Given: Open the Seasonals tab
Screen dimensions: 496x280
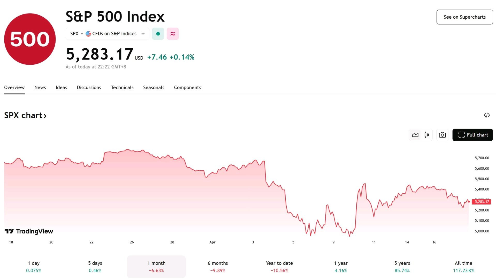Looking at the screenshot, I should pyautogui.click(x=154, y=87).
